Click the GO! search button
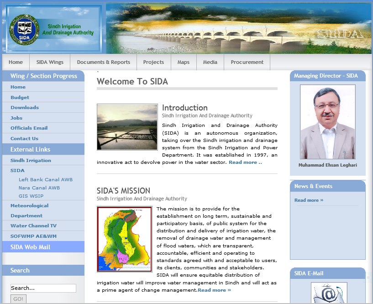The height and width of the screenshot is (304, 373). pyautogui.click(x=18, y=299)
